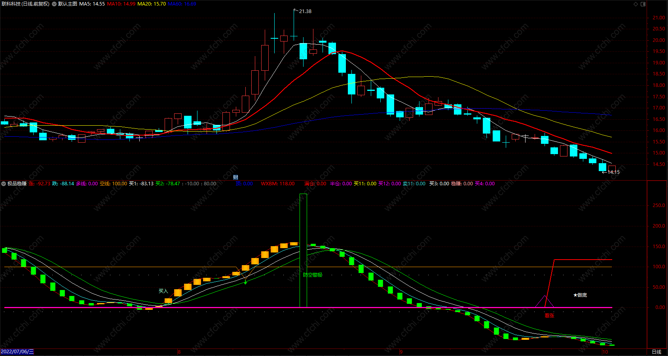The image size is (668, 356).
Task: Open the 极品稳赚 indicator dropdown arrow
Action: (x=4, y=184)
